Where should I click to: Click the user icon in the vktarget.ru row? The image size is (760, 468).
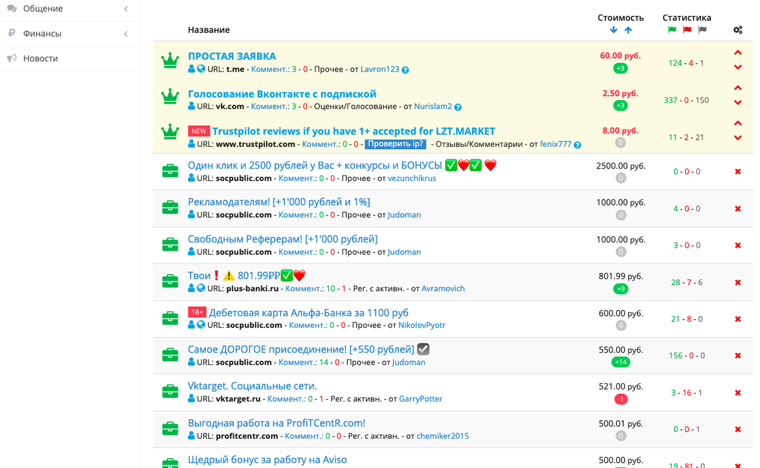192,399
